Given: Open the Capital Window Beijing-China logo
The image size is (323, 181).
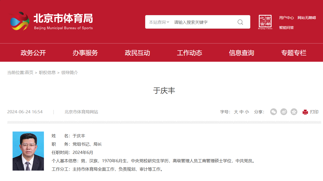Looking at the screenshot, I should tap(265, 22).
